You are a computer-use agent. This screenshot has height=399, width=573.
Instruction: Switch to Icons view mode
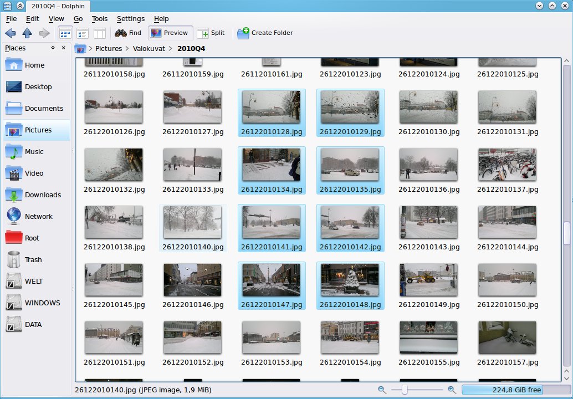(65, 33)
